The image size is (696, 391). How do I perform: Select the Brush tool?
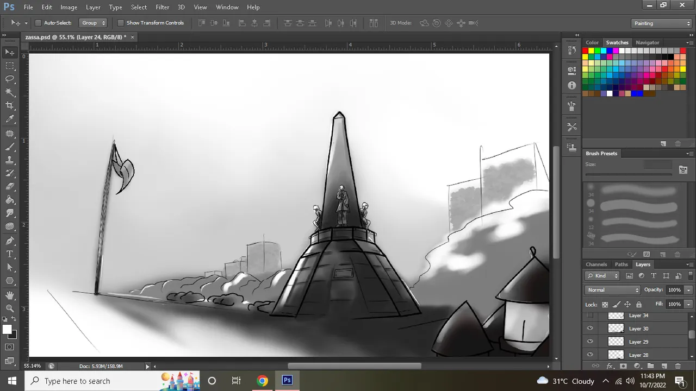10,147
